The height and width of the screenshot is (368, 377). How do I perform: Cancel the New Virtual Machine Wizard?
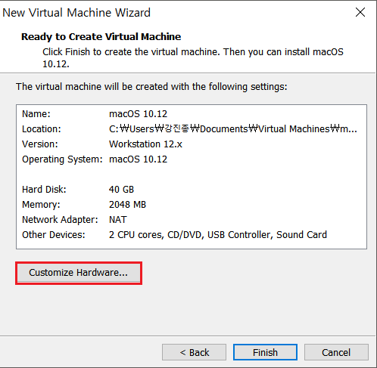coord(336,352)
